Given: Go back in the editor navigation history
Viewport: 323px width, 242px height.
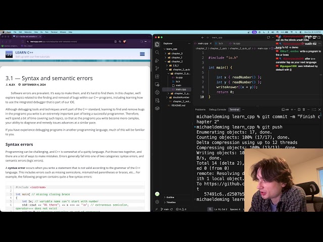Looking at the screenshot, I should coord(203,37).
